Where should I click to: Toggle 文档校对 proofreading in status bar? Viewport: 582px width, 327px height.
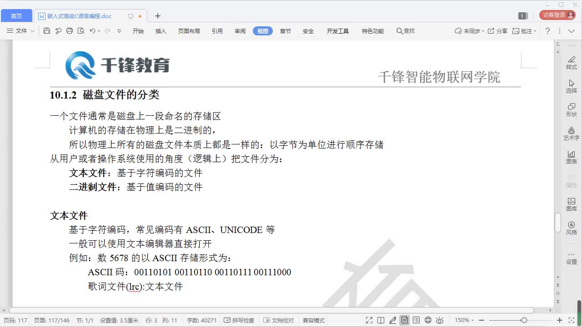click(x=278, y=320)
